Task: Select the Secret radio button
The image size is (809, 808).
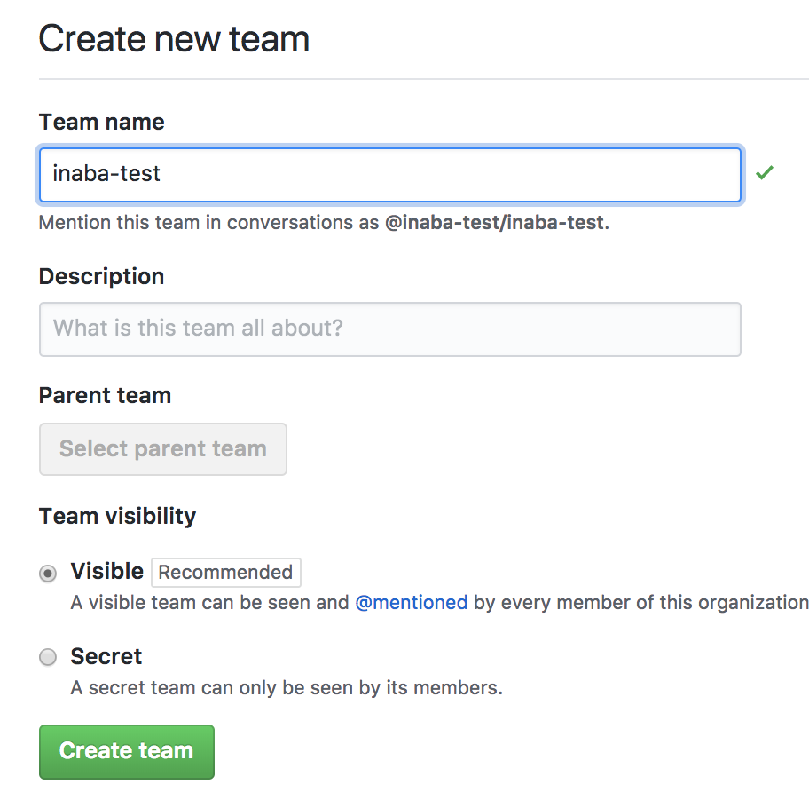Action: coord(48,657)
